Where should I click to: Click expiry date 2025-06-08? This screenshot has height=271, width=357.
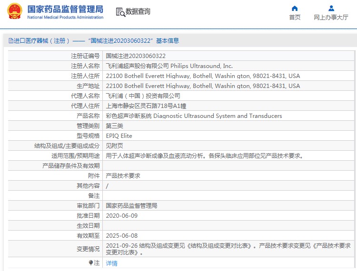click(x=121, y=236)
